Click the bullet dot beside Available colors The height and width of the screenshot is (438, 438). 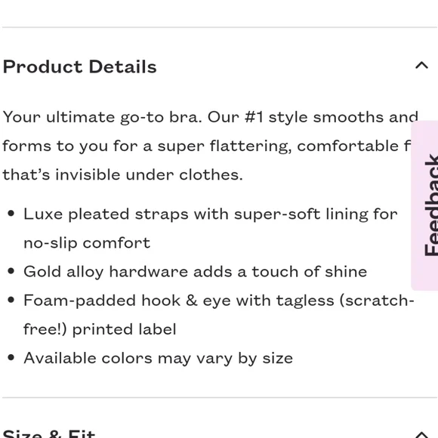click(11, 357)
